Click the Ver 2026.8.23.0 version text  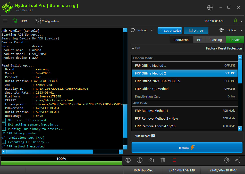click(x=24, y=11)
